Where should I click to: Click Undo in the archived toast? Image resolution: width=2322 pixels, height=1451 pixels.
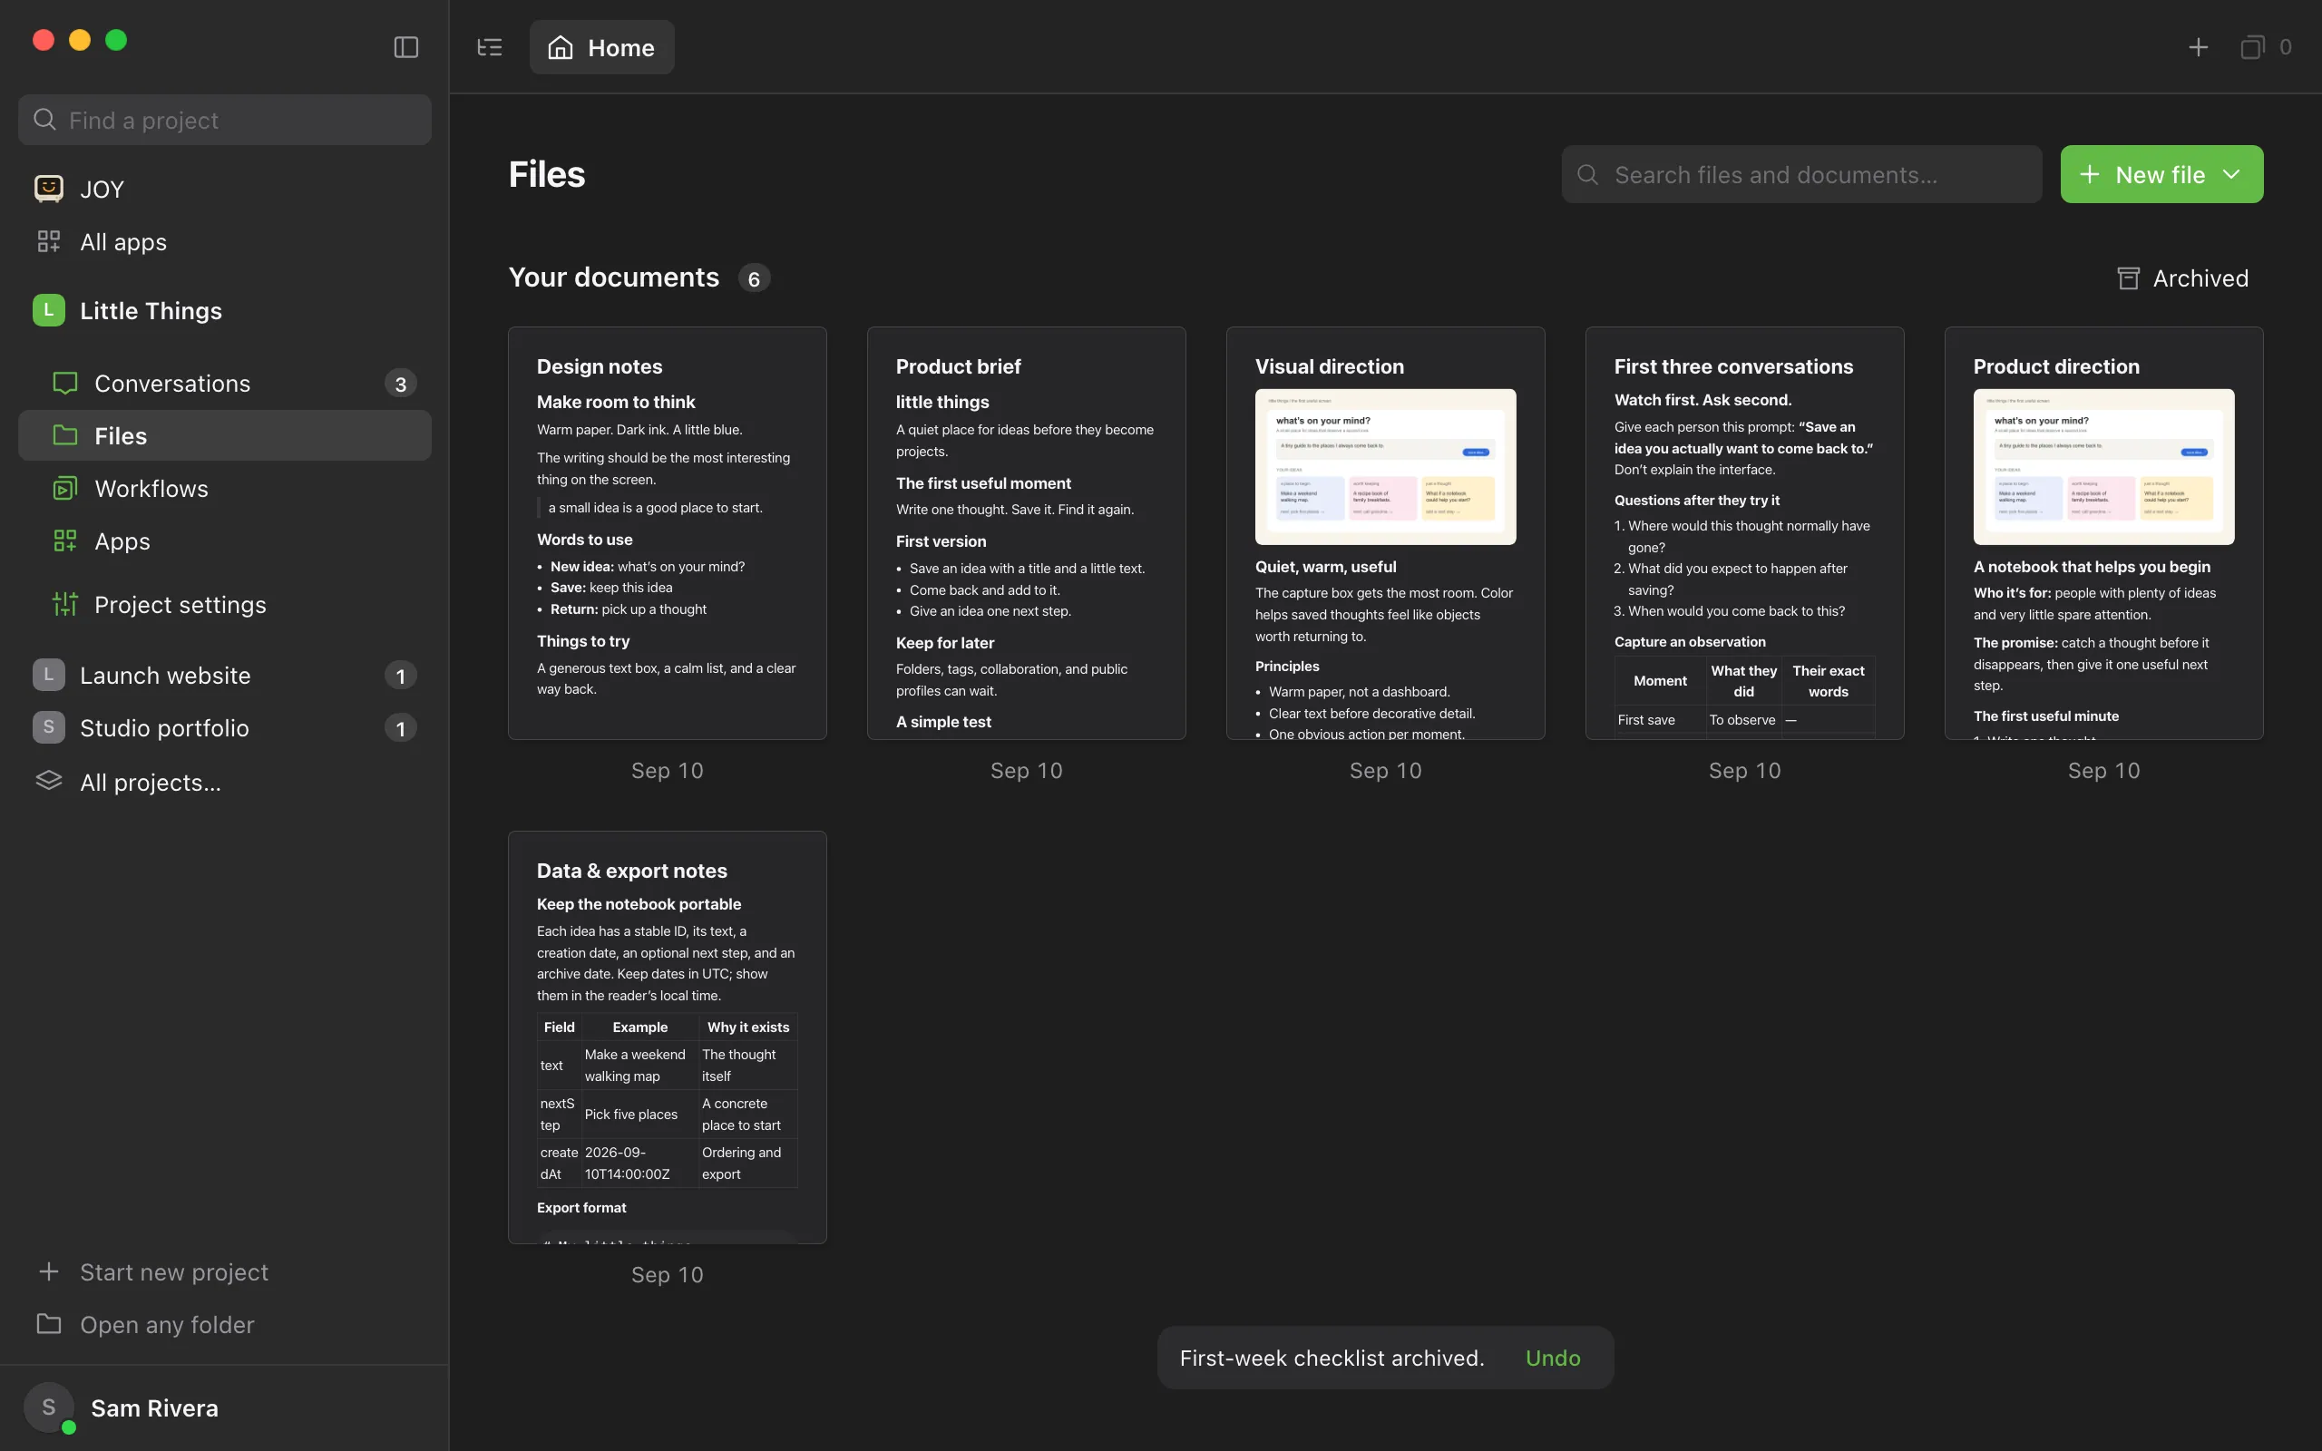click(1553, 1358)
